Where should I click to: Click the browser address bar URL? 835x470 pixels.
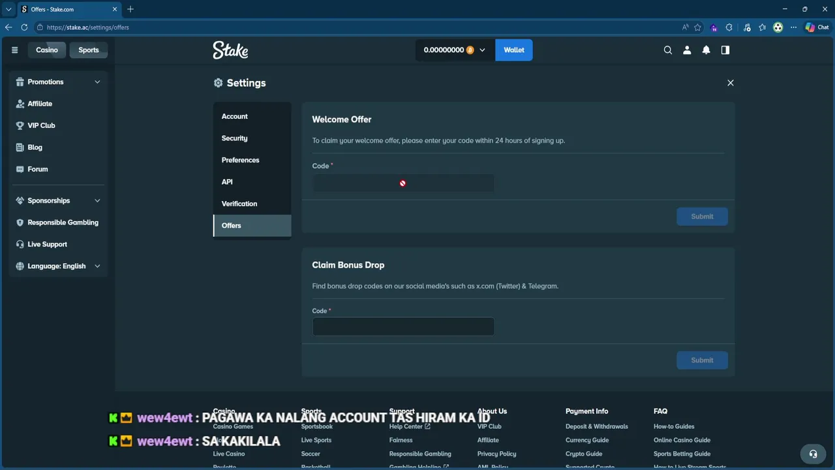88,27
